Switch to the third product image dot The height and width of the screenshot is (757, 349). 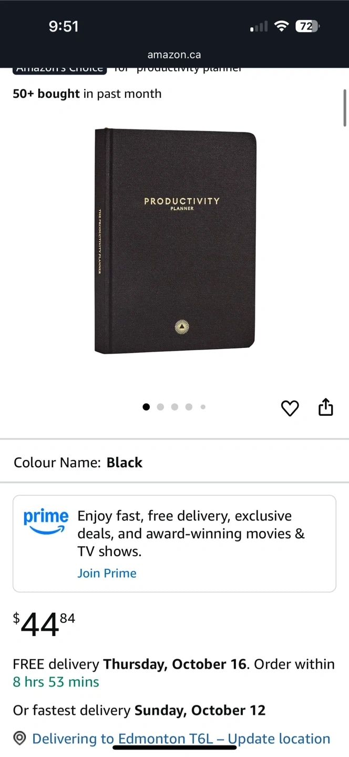174,407
